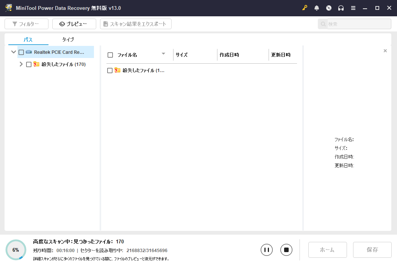Click the Realtek drive icon in tree
The width and height of the screenshot is (397, 265).
(x=29, y=52)
